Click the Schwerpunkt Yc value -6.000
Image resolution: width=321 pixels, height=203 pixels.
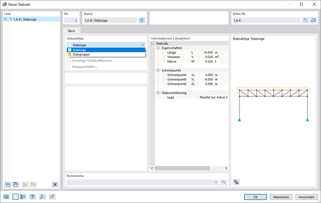pyautogui.click(x=208, y=79)
